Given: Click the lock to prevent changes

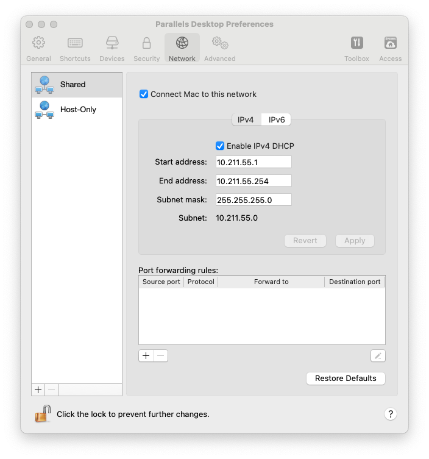Looking at the screenshot, I should [43, 414].
